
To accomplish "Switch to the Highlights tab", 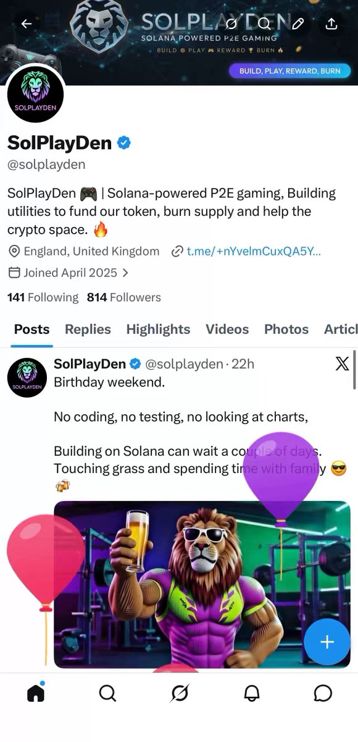I will [158, 330].
